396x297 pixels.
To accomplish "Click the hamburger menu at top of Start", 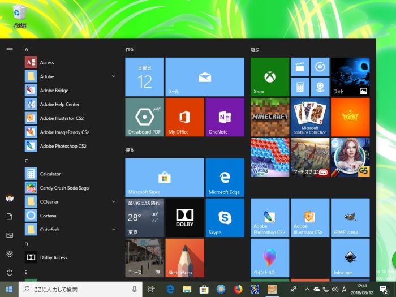I will [10, 50].
